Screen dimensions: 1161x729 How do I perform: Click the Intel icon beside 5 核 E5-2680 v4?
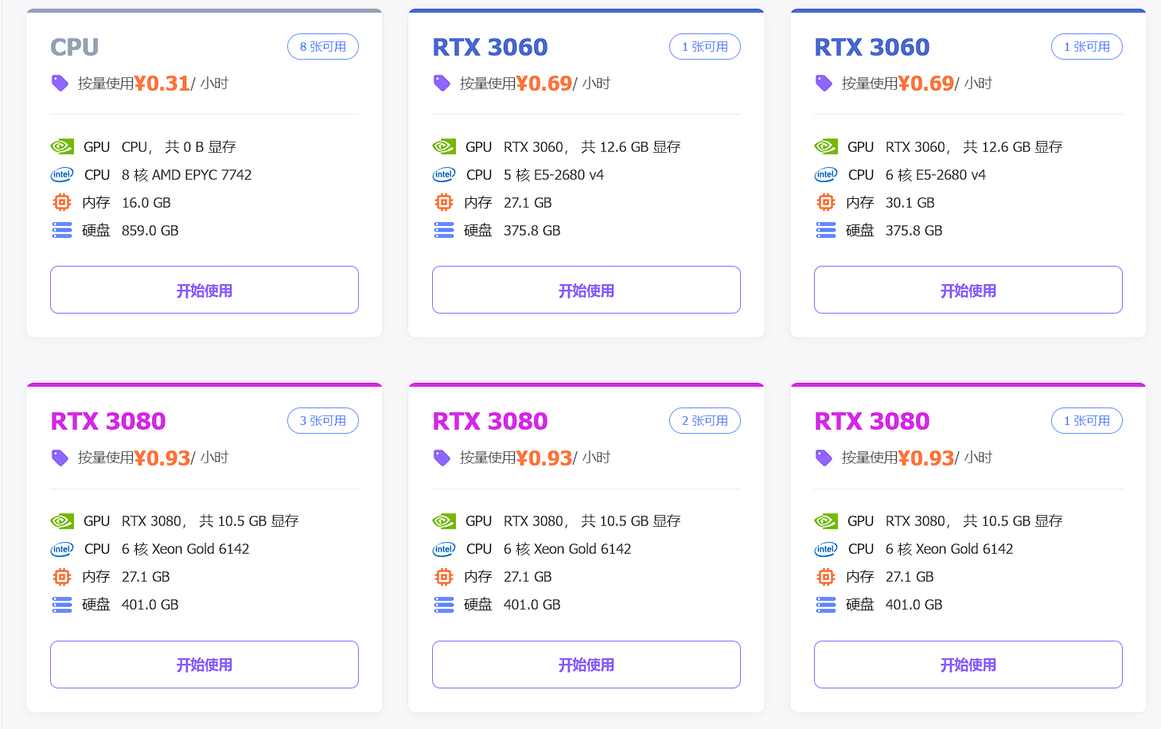[444, 174]
